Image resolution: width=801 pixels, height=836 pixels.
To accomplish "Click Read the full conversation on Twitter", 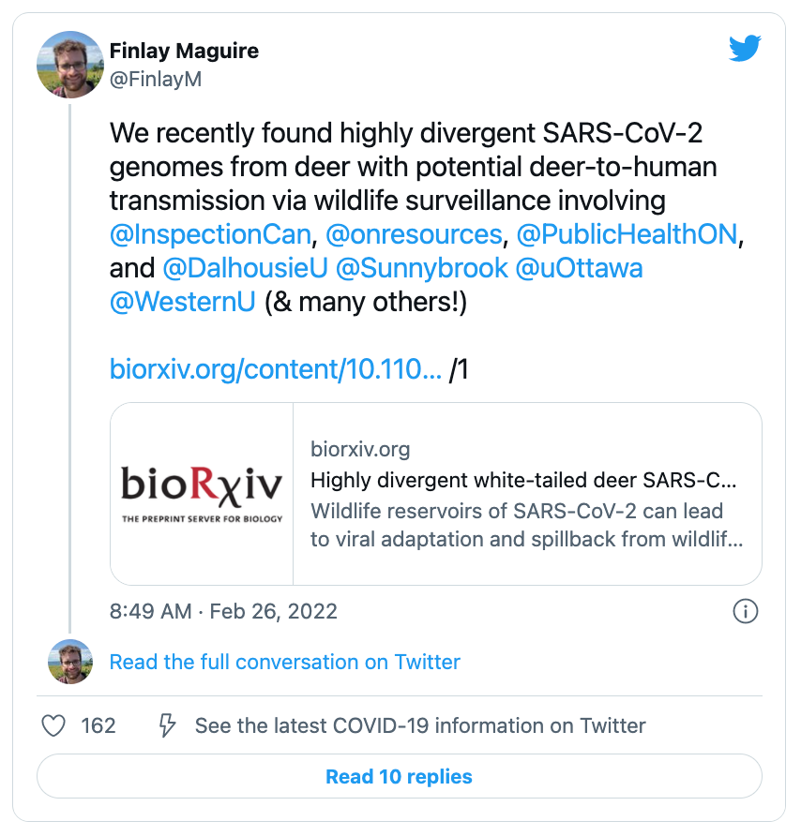I will point(284,662).
